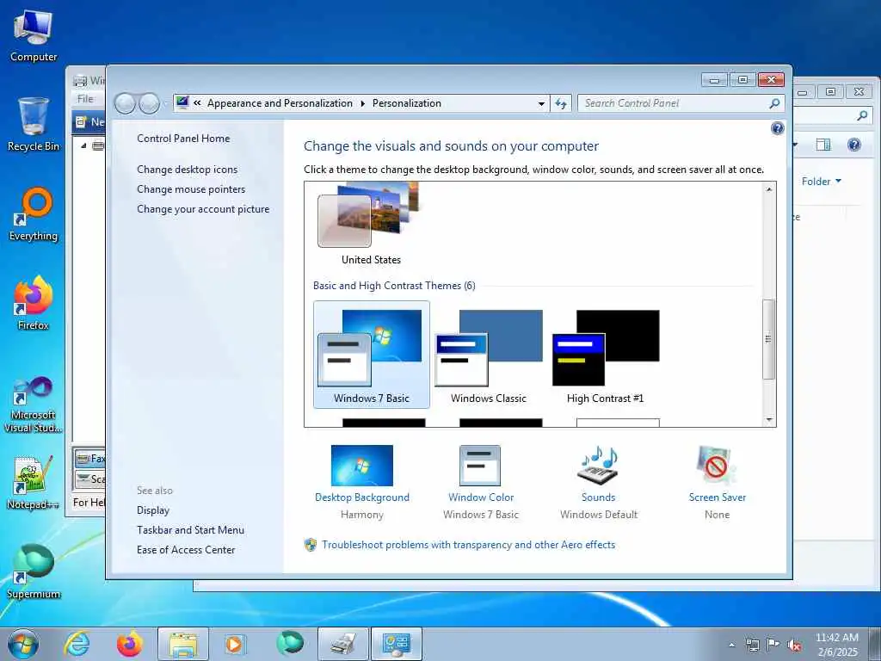This screenshot has height=661, width=881.
Task: Go back with the Back arrow button
Action: tap(125, 103)
